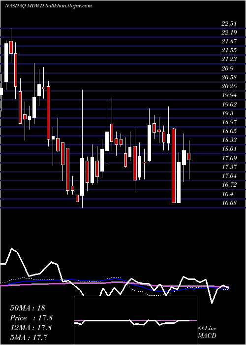This screenshot has height=345, width=246.
Task: Click the MACD inset panel
Action: point(135,320)
